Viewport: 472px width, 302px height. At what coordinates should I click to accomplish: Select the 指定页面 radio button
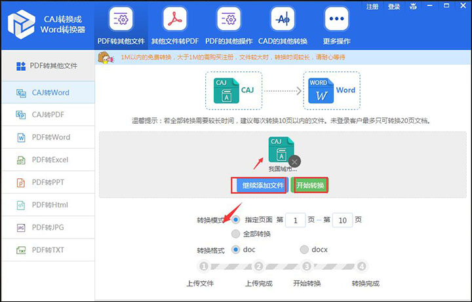click(236, 220)
